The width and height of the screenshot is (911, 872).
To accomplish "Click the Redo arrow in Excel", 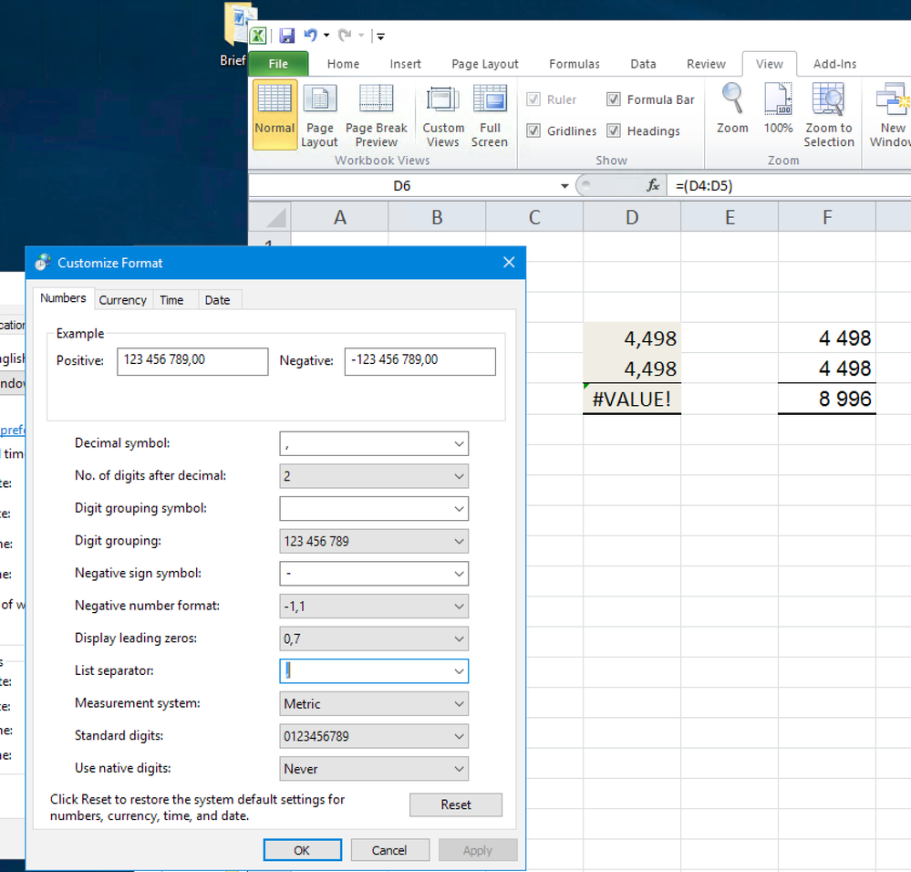I will coord(345,36).
